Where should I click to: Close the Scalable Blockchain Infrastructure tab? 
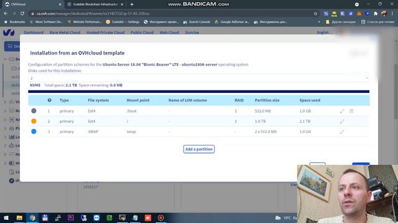click(122, 4)
